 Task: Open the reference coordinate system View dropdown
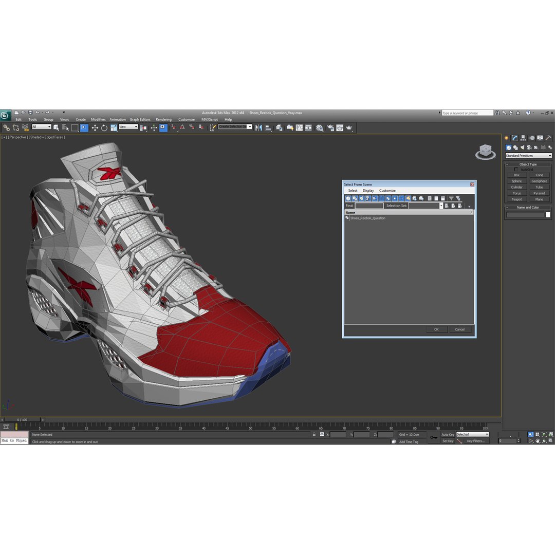pyautogui.click(x=128, y=127)
